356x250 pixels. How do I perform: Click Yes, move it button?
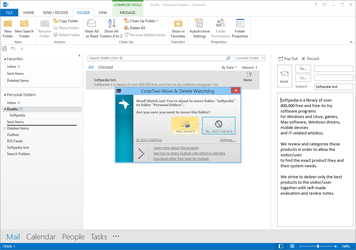click(185, 126)
